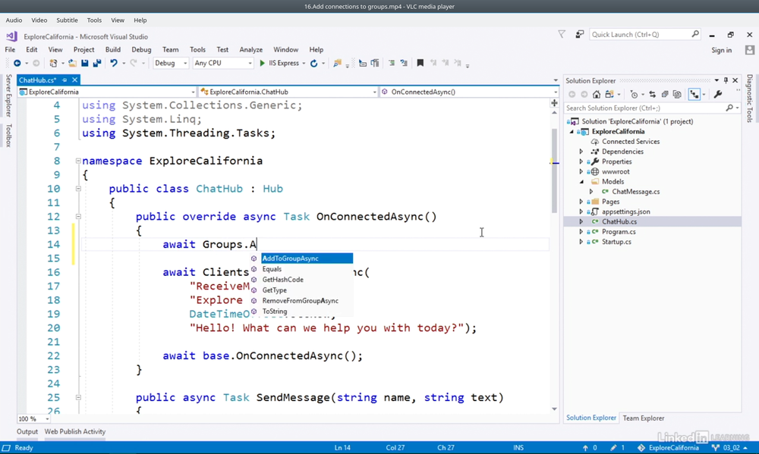Expand the Pages folder node
This screenshot has width=759, height=454.
581,202
